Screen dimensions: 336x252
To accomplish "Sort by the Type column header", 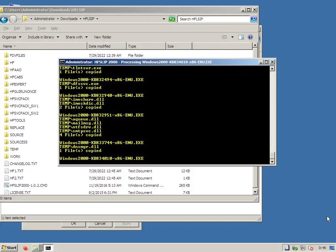I will (x=146, y=46).
